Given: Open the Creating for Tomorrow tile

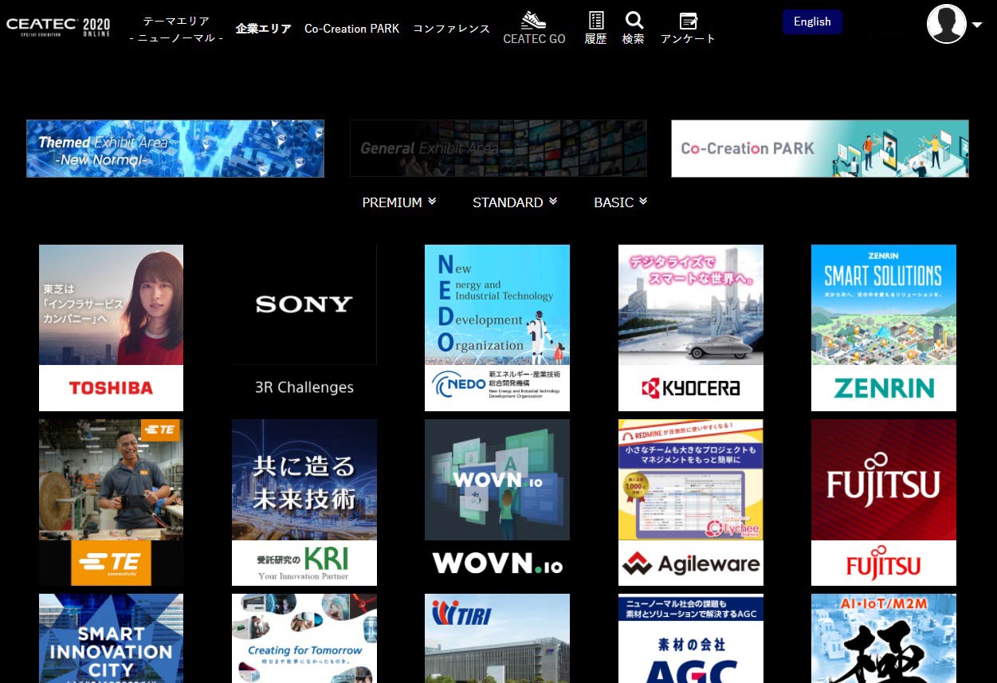Looking at the screenshot, I should click(x=304, y=638).
